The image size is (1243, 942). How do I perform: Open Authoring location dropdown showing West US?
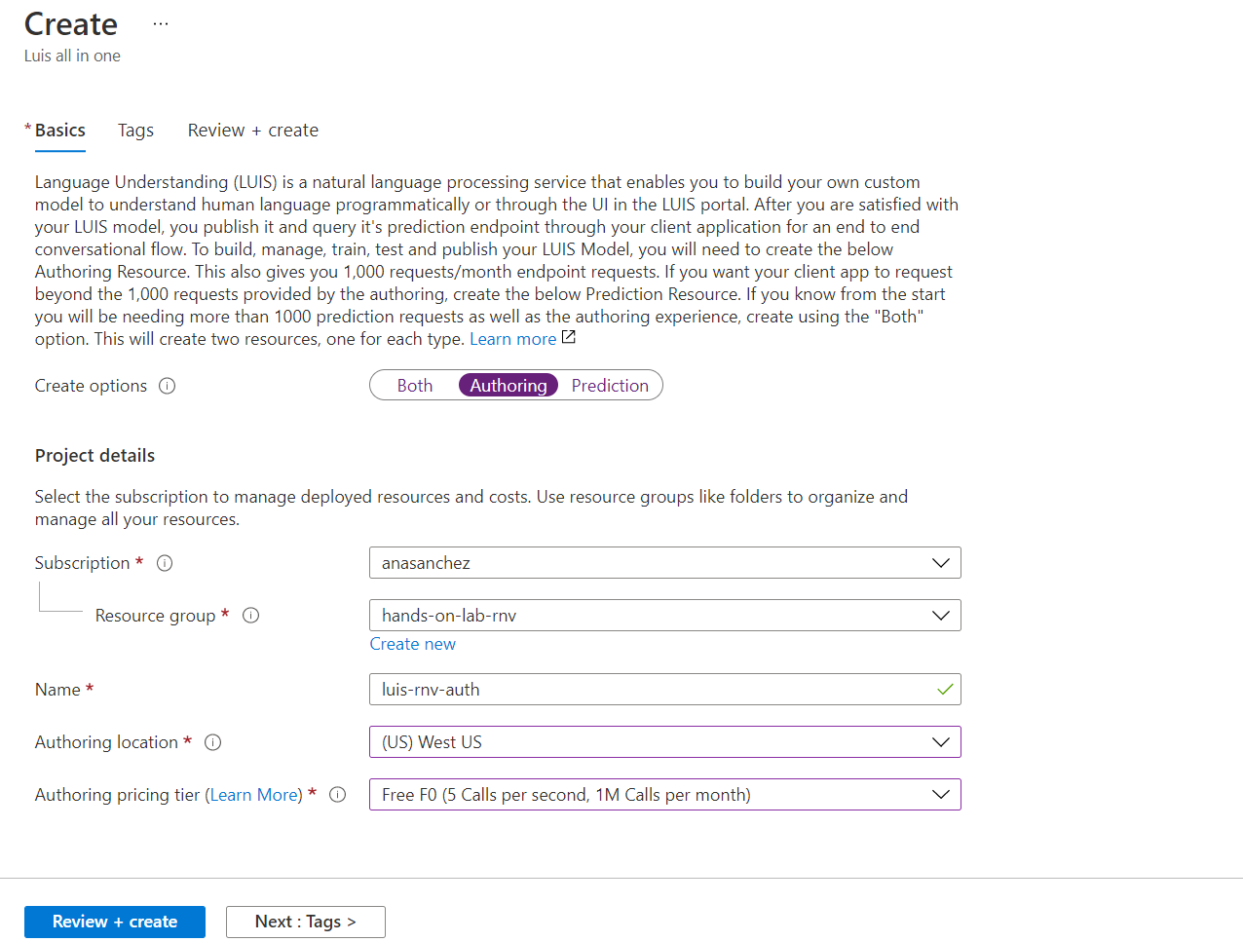click(x=665, y=742)
